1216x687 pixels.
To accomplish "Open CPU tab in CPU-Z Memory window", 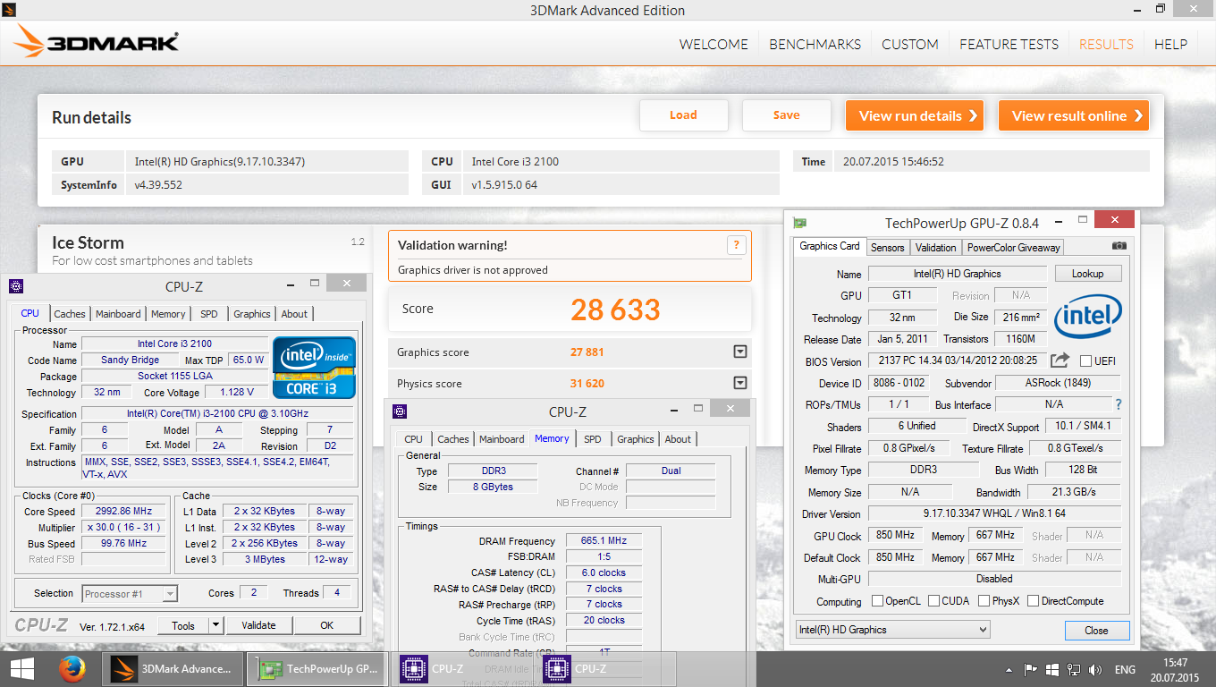I will (413, 439).
